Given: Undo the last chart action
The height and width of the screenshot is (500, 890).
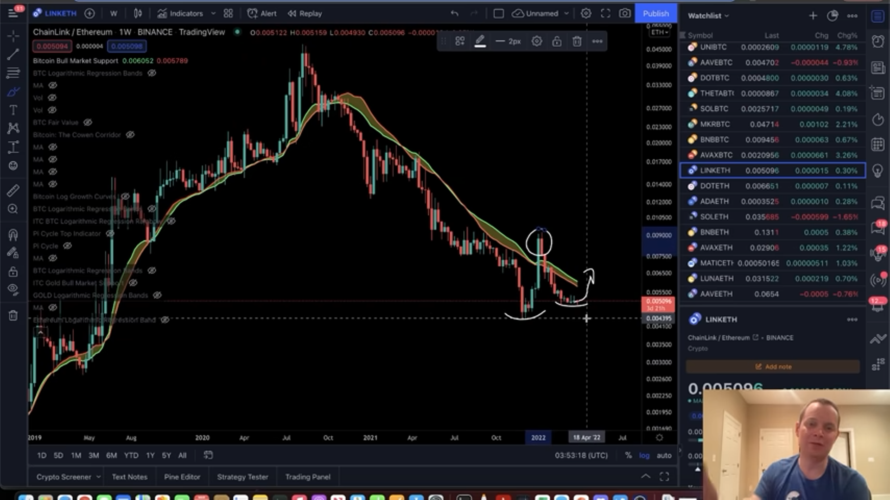Looking at the screenshot, I should click(454, 13).
